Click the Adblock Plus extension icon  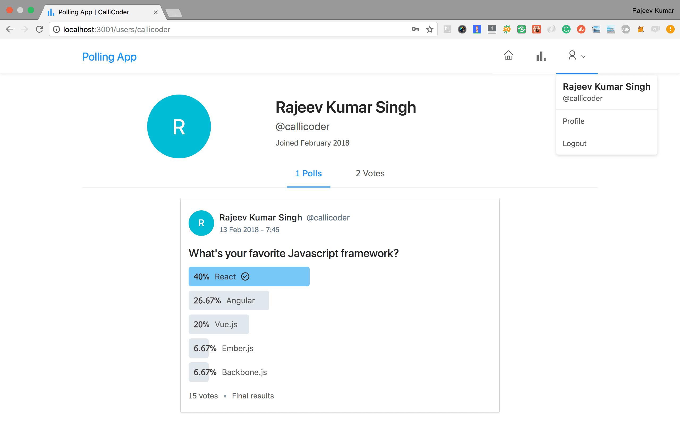[626, 29]
